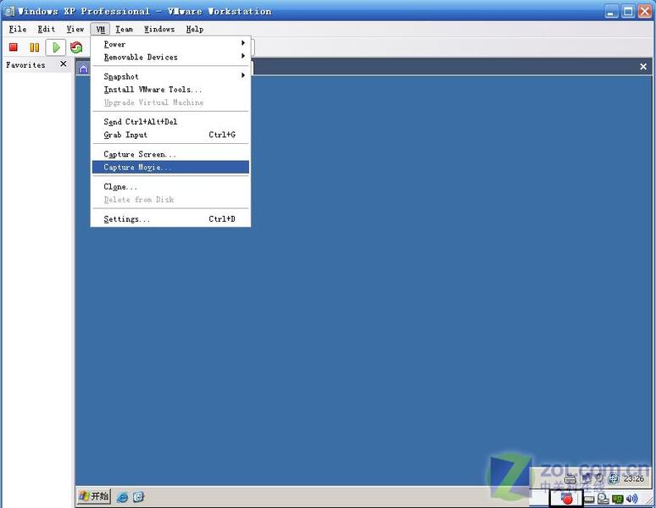Open the Home tab icon
The width and height of the screenshot is (656, 508).
(84, 69)
